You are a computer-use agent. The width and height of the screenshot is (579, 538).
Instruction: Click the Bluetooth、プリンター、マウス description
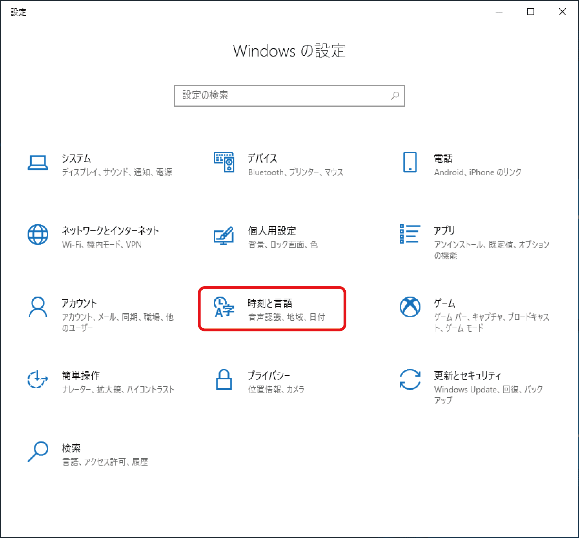296,172
